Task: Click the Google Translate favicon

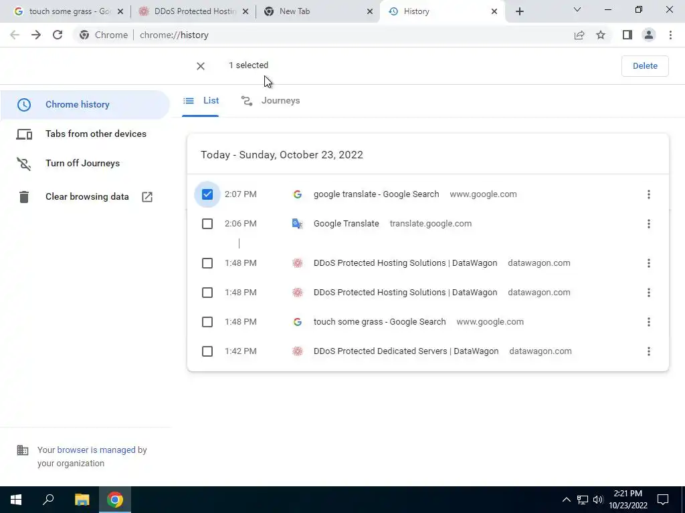Action: point(298,224)
